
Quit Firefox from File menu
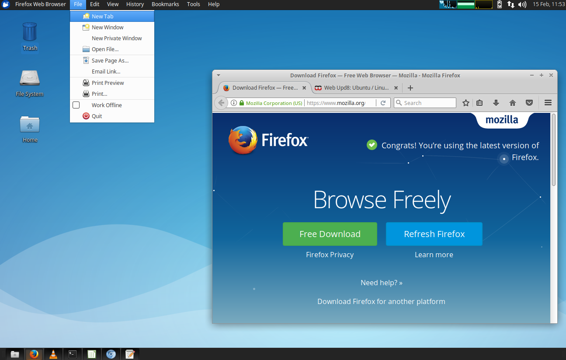point(112,116)
